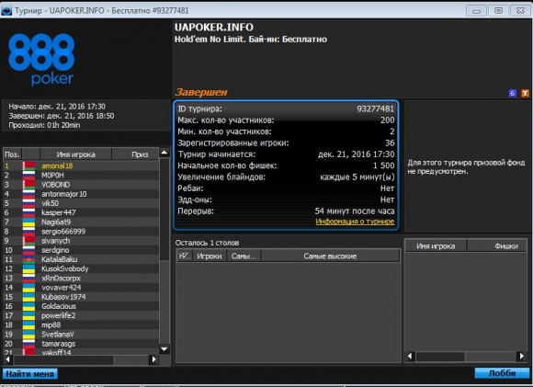Click 'Увеличение блайндов' row
The image size is (533, 387).
point(286,177)
